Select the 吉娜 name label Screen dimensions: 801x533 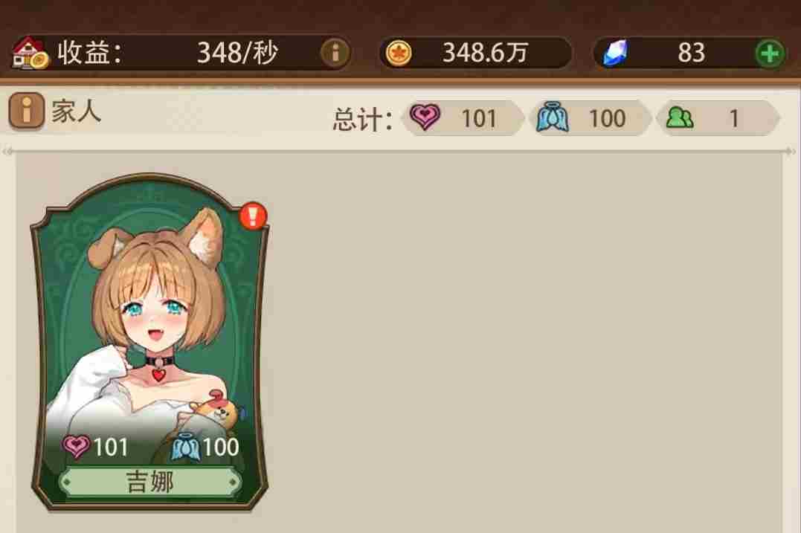[x=149, y=482]
